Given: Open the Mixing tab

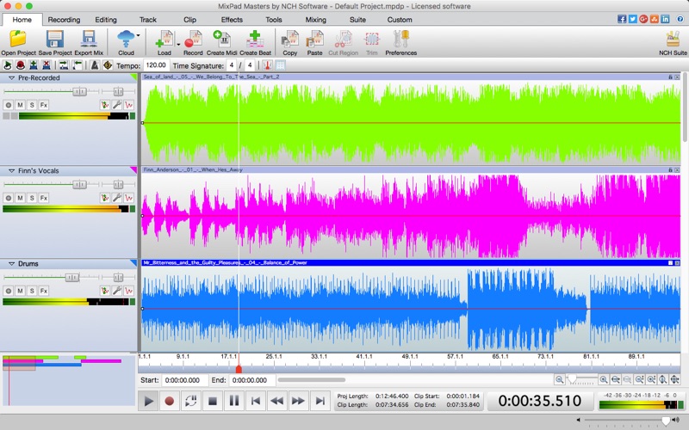Looking at the screenshot, I should point(315,19).
